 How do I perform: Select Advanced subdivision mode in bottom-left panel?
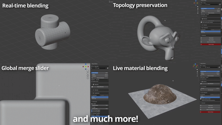[100, 99]
